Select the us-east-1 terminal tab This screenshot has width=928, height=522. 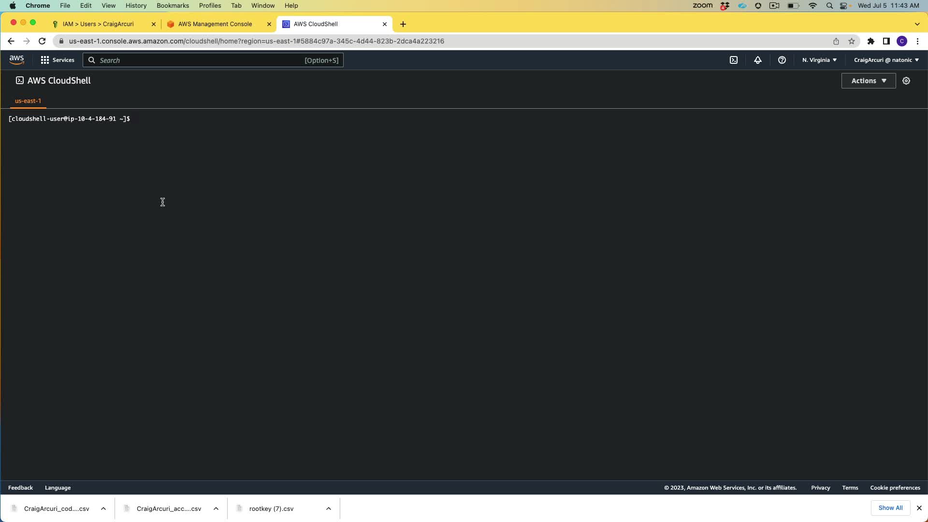tap(28, 101)
